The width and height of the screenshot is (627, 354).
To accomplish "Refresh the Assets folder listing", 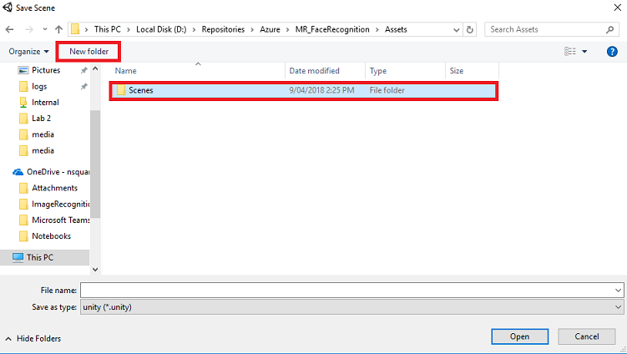I will click(x=470, y=29).
